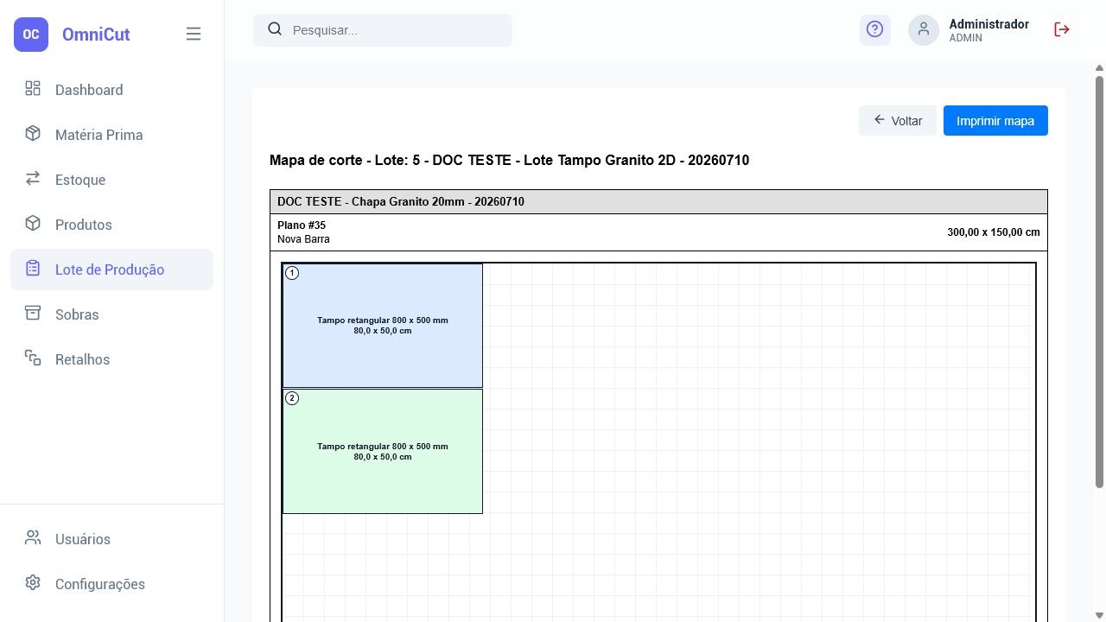Viewport: 1106px width, 622px height.
Task: Click the Imprimir mapa button
Action: pos(995,121)
